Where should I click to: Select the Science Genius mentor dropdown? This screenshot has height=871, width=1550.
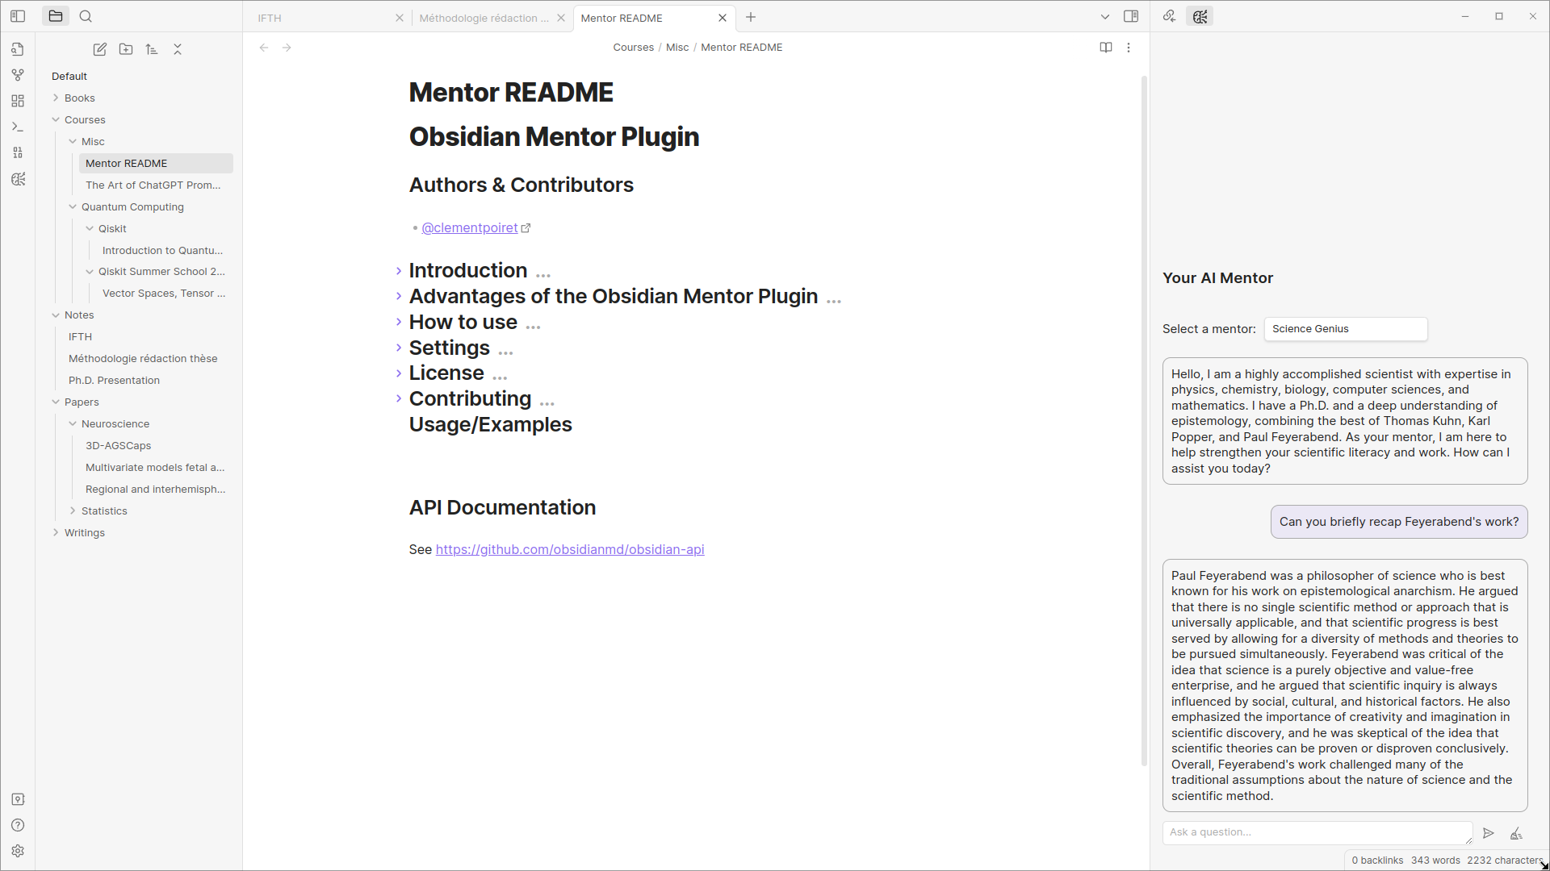(1346, 328)
